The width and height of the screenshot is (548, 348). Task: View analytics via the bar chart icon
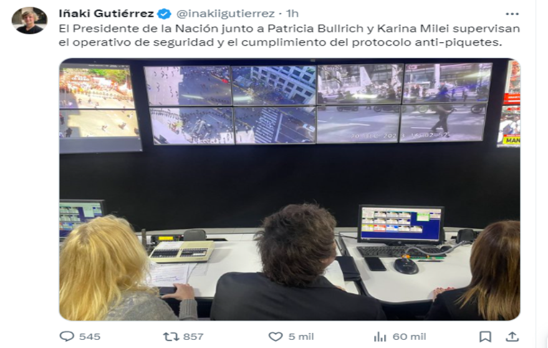click(x=380, y=337)
